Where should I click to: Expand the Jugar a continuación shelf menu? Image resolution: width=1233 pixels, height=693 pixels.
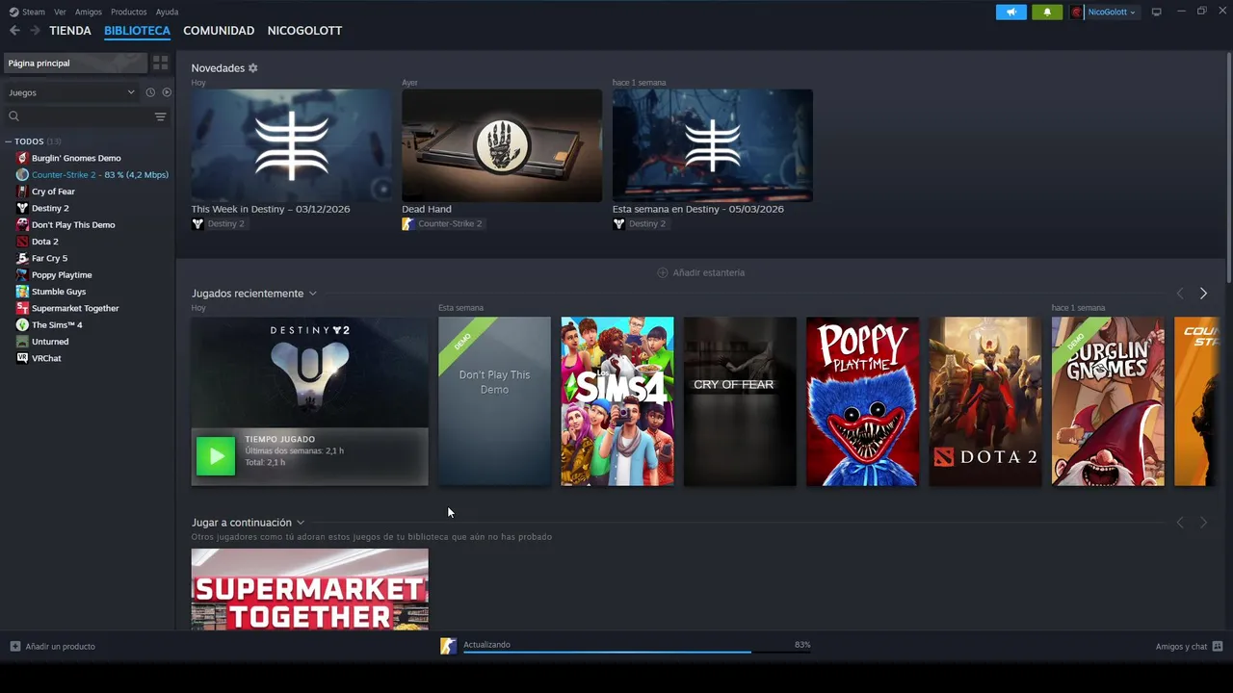301,523
